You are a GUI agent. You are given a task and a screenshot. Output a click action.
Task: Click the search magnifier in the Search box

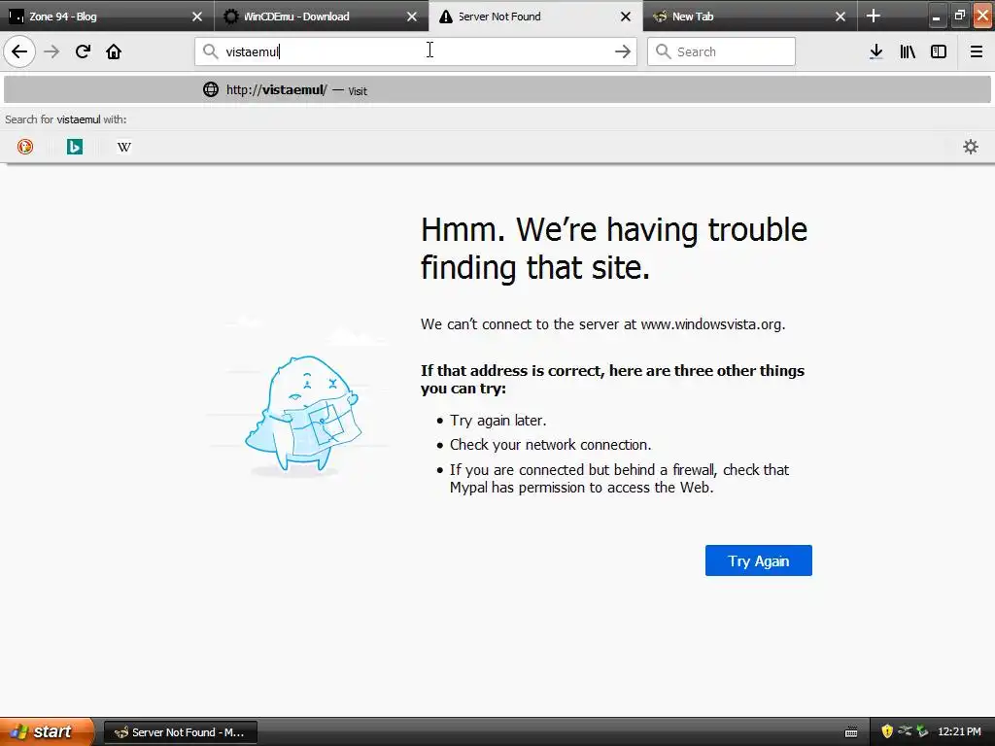coord(663,51)
